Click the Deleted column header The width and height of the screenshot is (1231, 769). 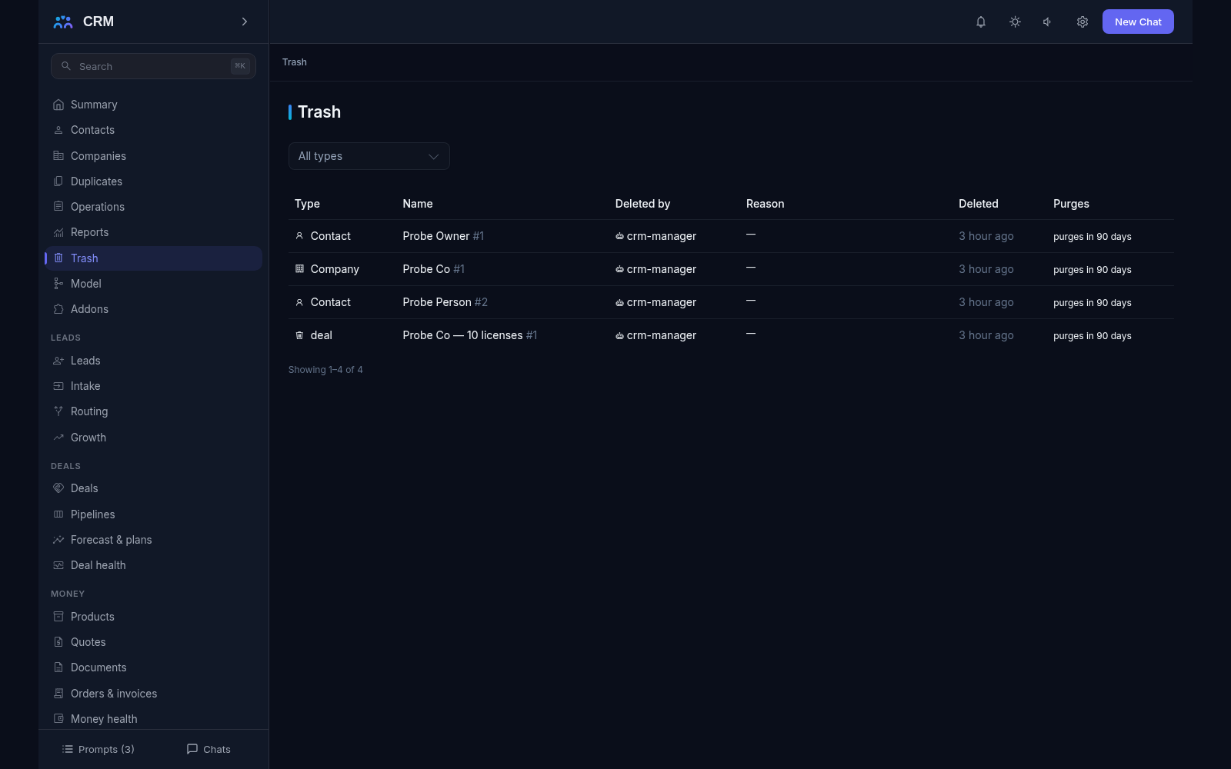[979, 204]
